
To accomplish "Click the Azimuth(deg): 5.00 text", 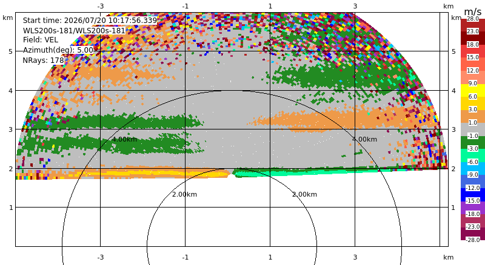I will point(58,50).
